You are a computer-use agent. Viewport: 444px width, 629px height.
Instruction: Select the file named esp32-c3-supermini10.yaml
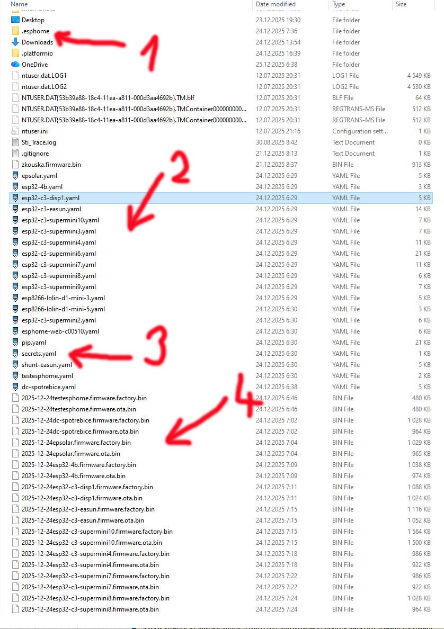tap(60, 220)
